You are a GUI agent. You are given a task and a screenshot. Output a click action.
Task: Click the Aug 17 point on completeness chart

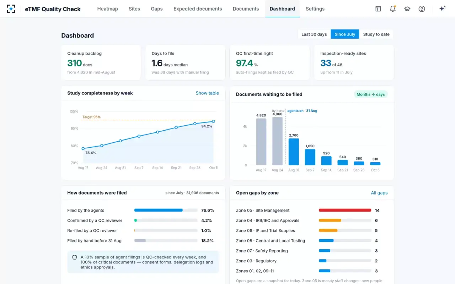[x=83, y=148]
